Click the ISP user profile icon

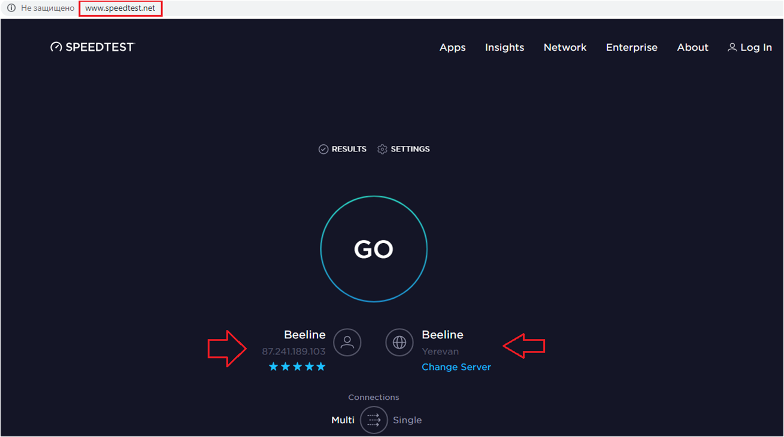pyautogui.click(x=347, y=342)
